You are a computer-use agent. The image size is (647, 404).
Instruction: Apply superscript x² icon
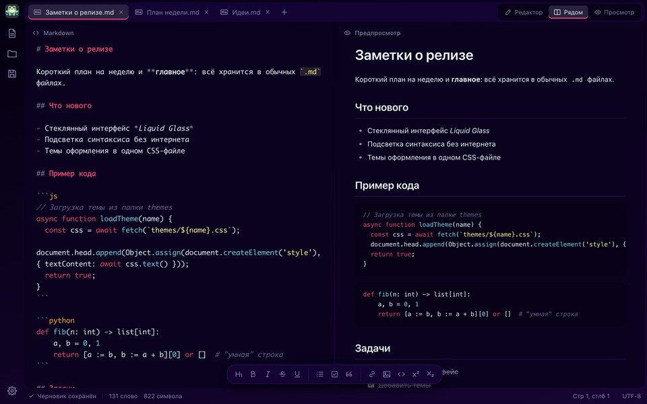click(416, 374)
